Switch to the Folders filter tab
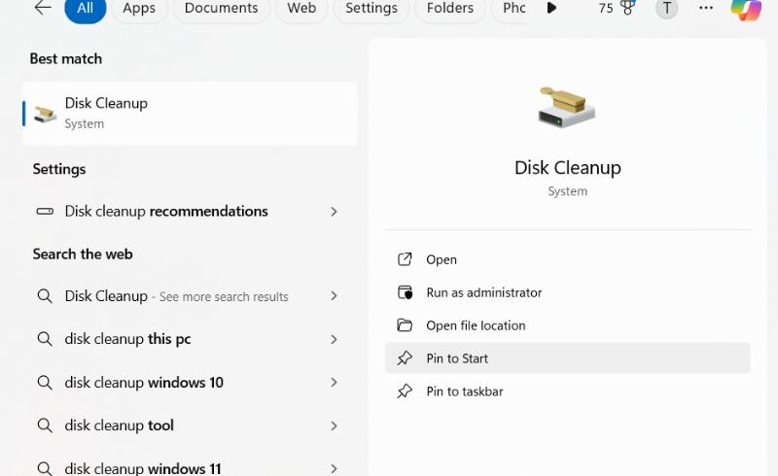Viewport: 778px width, 476px height. 450,9
